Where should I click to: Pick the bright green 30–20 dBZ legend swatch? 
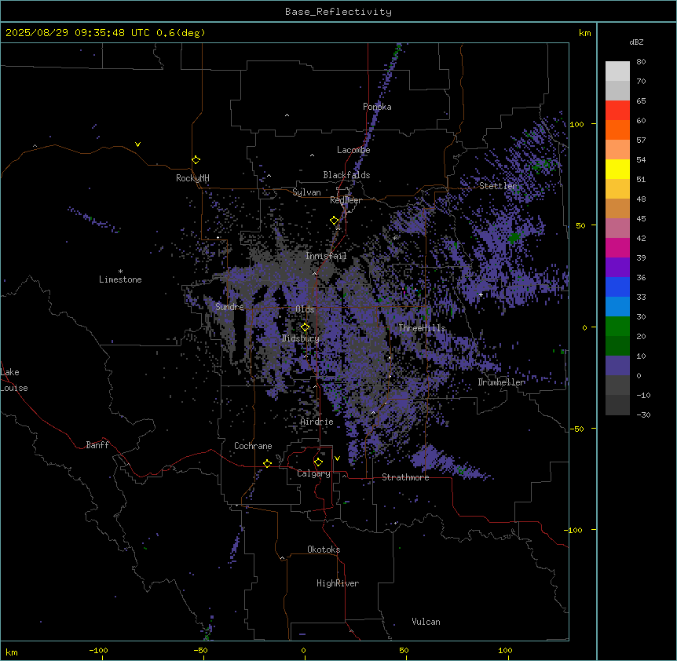tap(617, 327)
